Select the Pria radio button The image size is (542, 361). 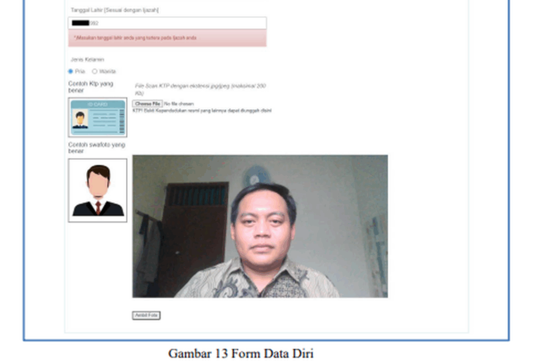[x=71, y=71]
